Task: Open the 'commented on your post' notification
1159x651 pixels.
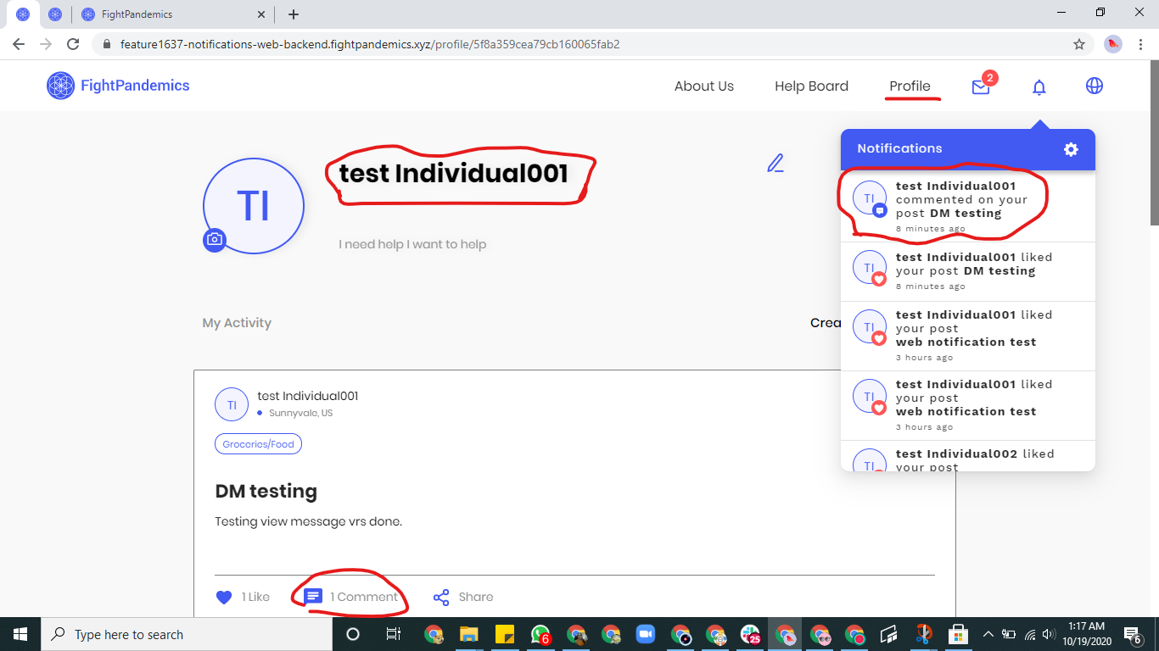Action: click(x=968, y=207)
